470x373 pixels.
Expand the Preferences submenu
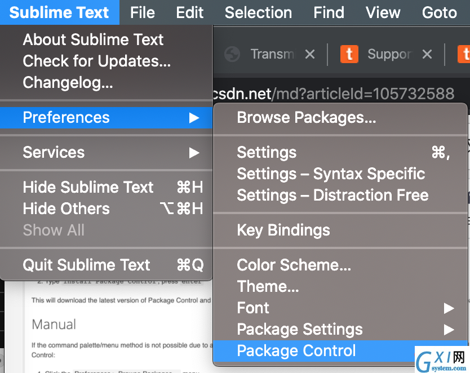click(x=106, y=117)
